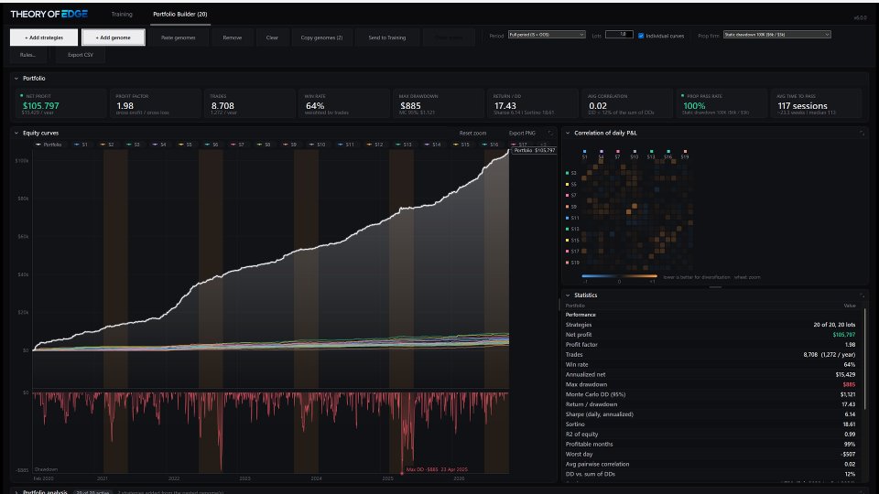Image resolution: width=879 pixels, height=494 pixels.
Task: Click Export PNG on equity chart
Action: [522, 134]
